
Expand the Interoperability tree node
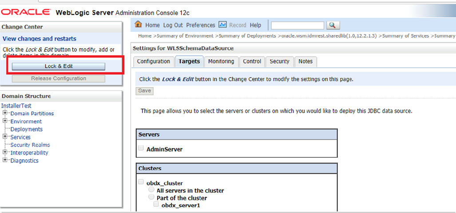tap(4, 152)
